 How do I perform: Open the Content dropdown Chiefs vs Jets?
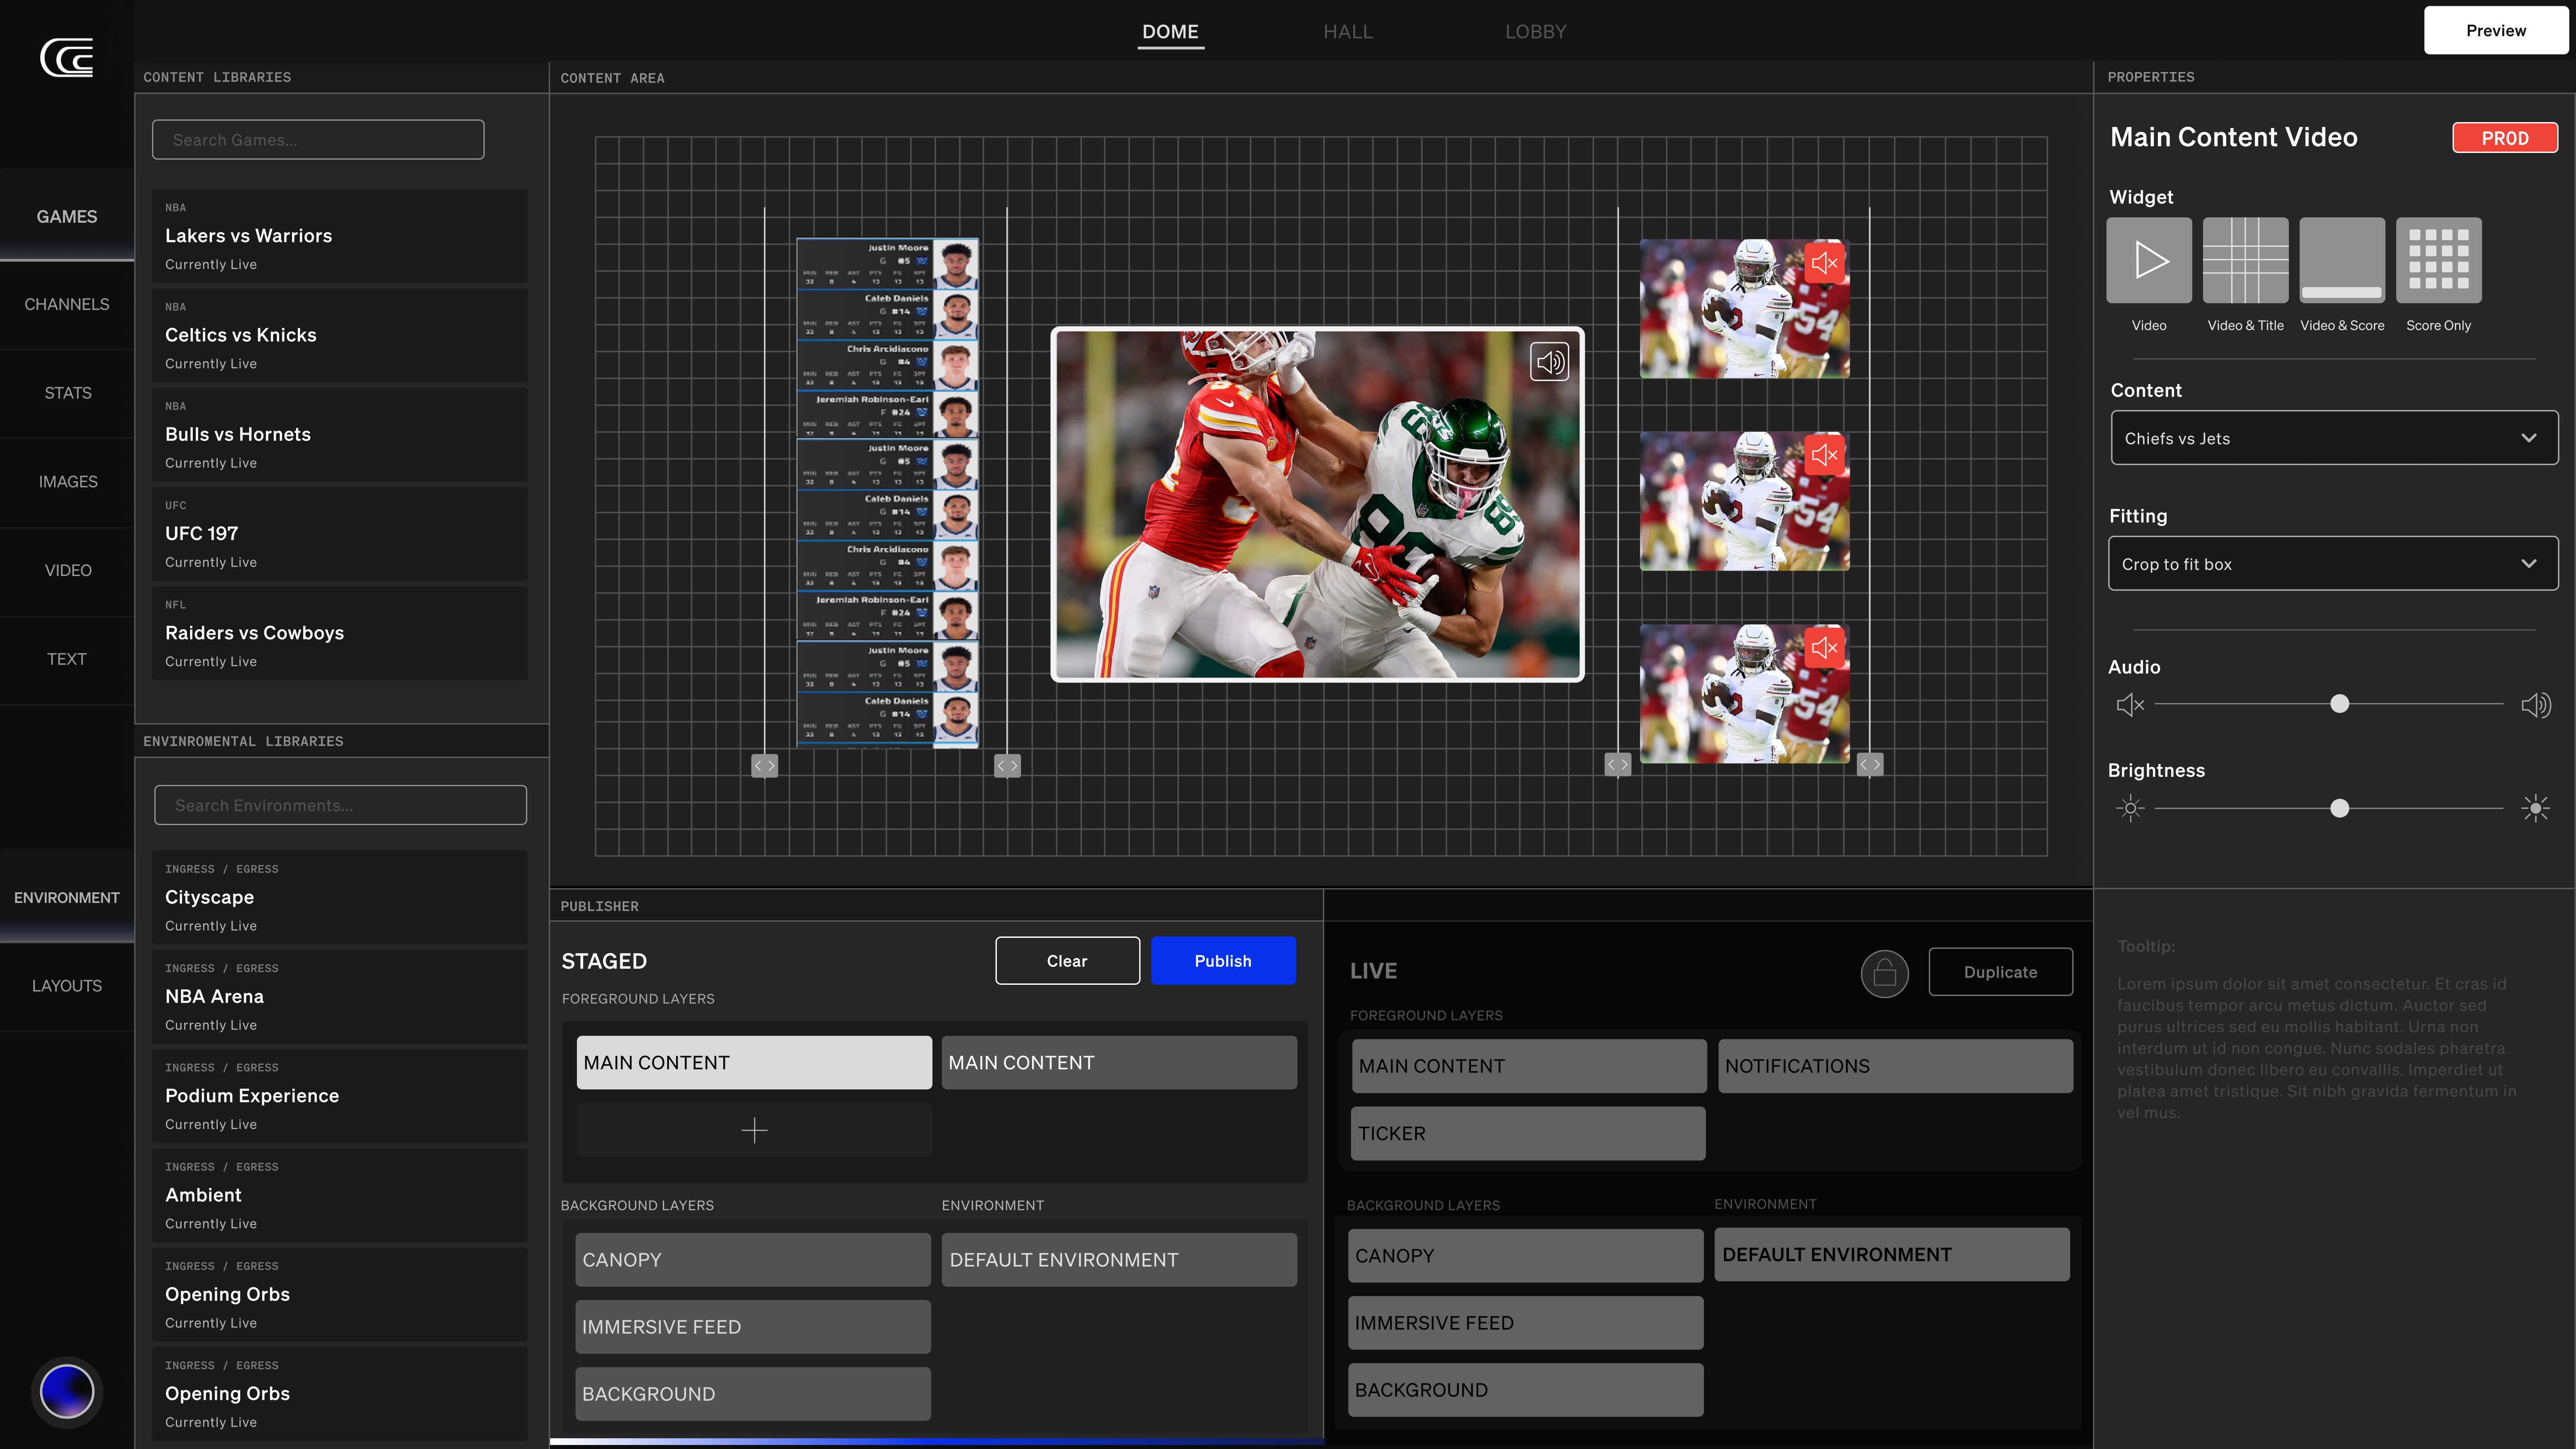coord(2333,438)
